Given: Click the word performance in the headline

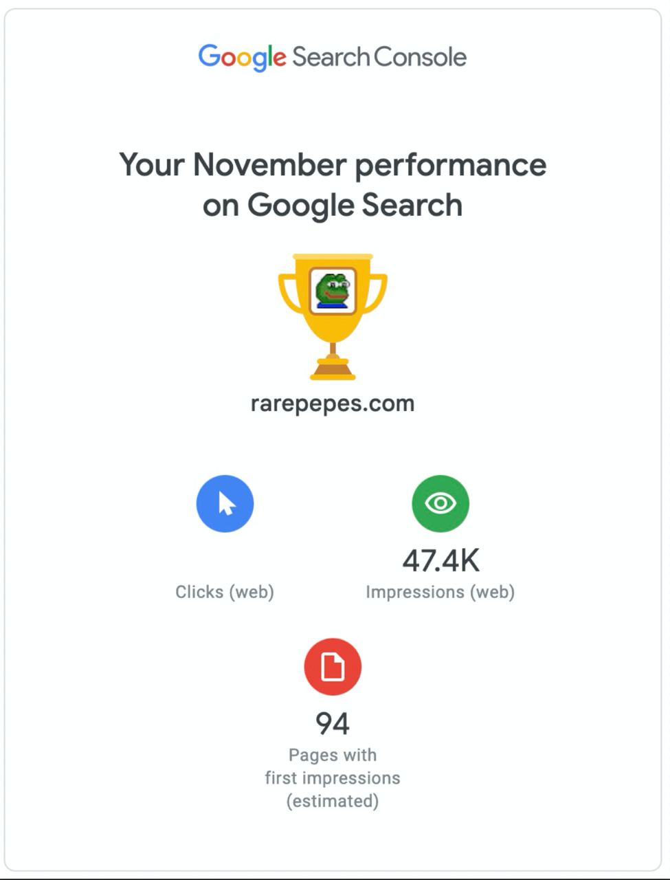Looking at the screenshot, I should tap(451, 166).
